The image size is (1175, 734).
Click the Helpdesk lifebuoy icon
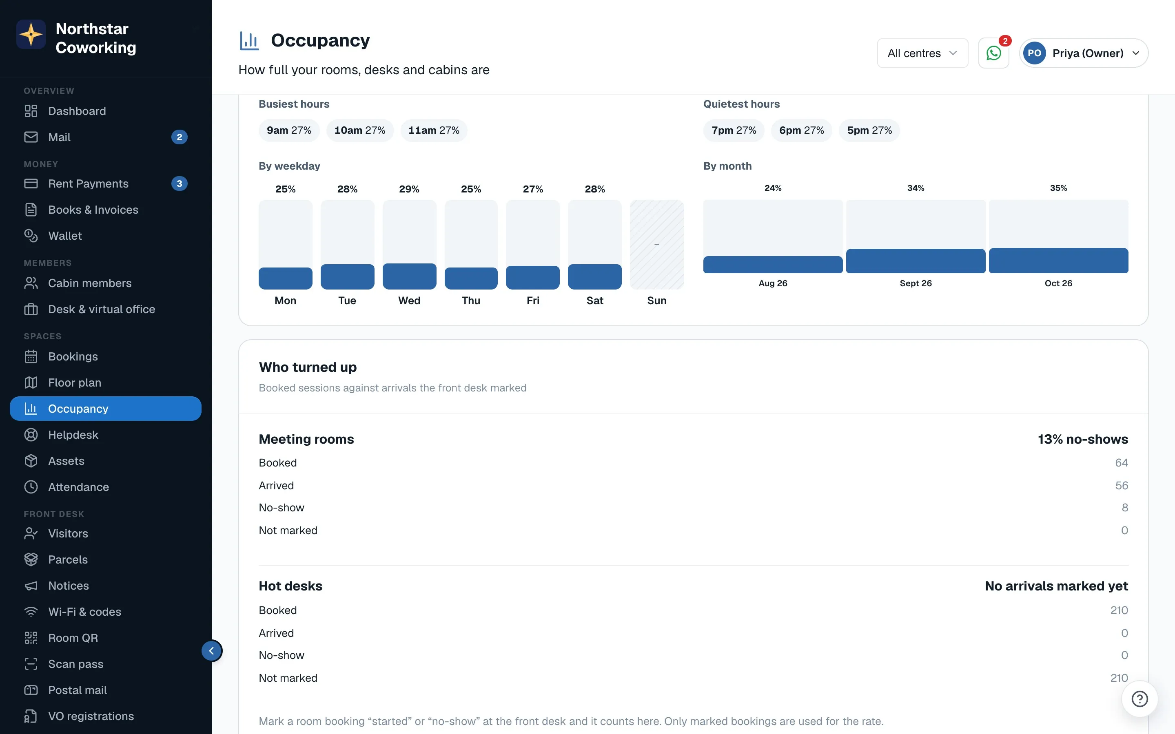coord(31,435)
